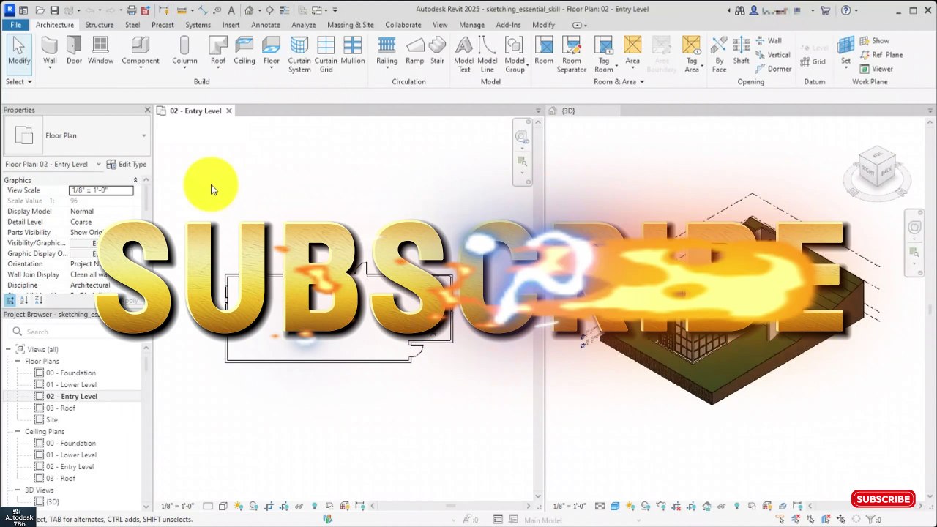This screenshot has height=527, width=937.
Task: Select the Column tool
Action: [x=184, y=51]
